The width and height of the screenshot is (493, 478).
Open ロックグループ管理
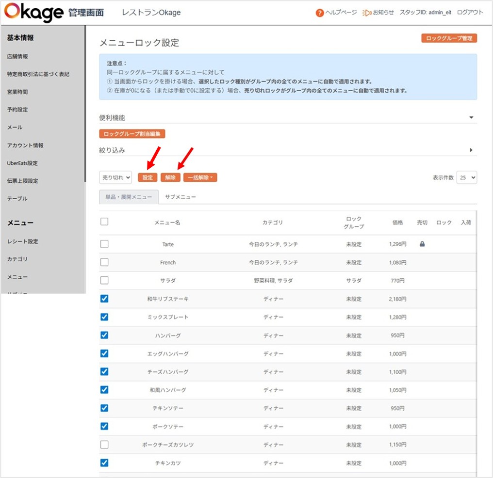point(449,38)
